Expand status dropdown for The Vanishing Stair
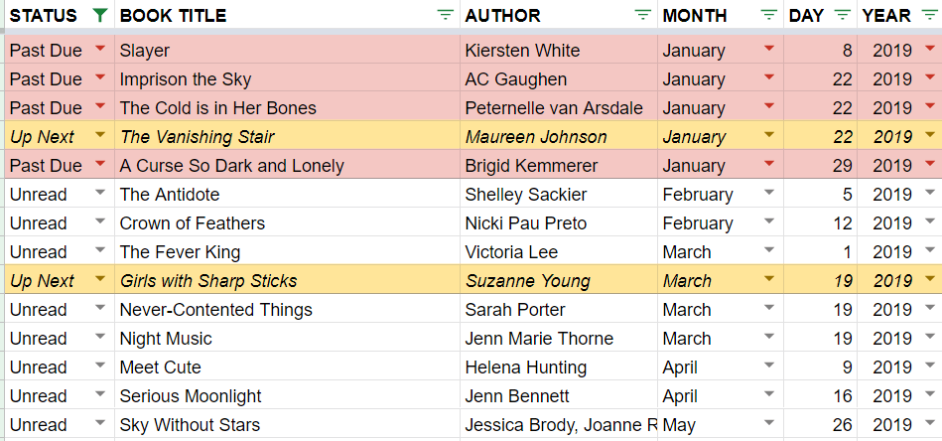 [100, 134]
